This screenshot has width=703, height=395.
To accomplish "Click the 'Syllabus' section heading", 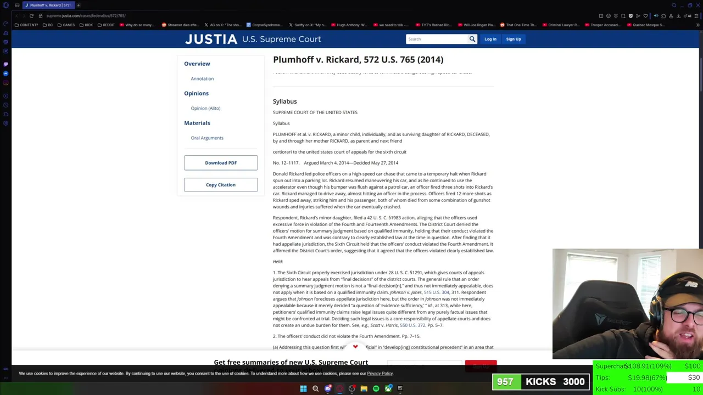I will (284, 101).
